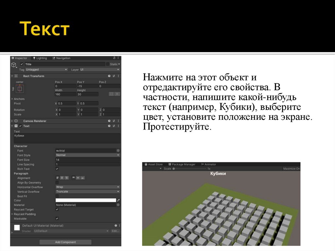Toggle the Maskable checkbox

coord(57,219)
